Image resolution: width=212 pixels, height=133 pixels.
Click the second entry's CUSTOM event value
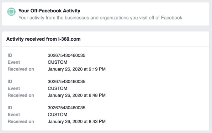point(58,88)
